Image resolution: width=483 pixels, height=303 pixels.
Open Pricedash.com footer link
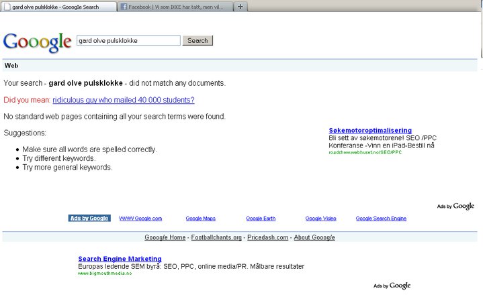click(267, 237)
